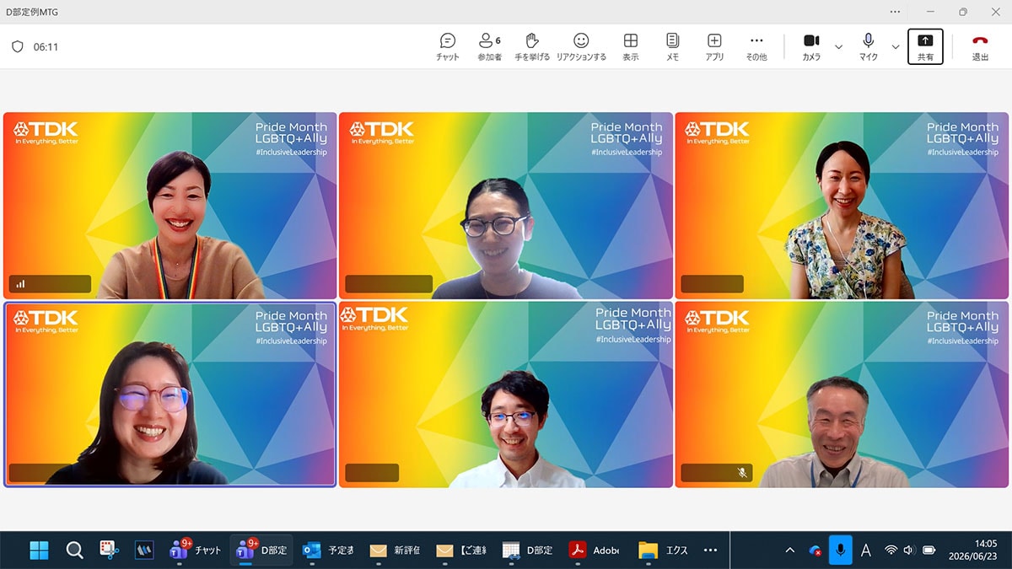Click the signal bars icon on top-left tile

click(x=20, y=284)
